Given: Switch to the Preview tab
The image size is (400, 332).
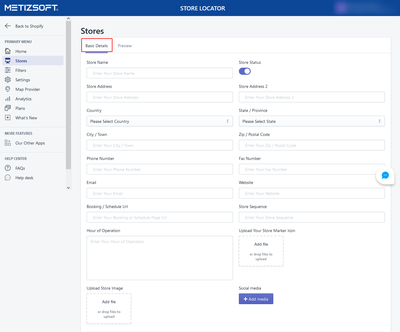Looking at the screenshot, I should (125, 46).
